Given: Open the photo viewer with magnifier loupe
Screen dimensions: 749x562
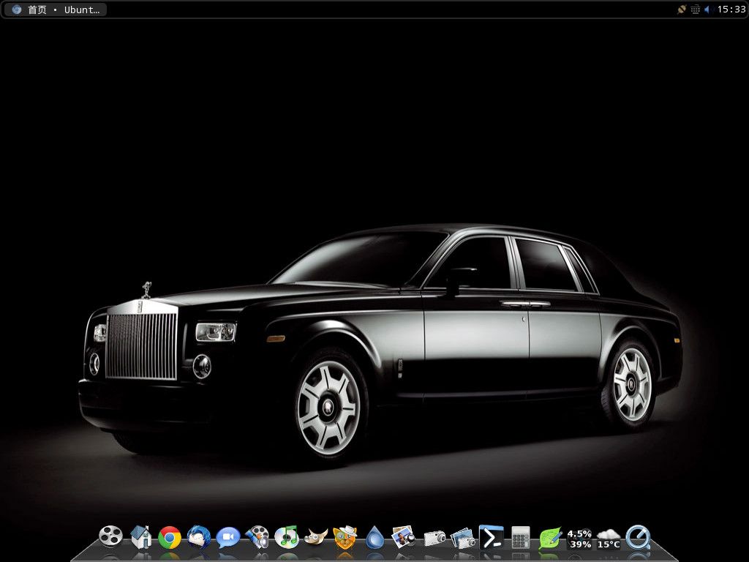Looking at the screenshot, I should (404, 536).
